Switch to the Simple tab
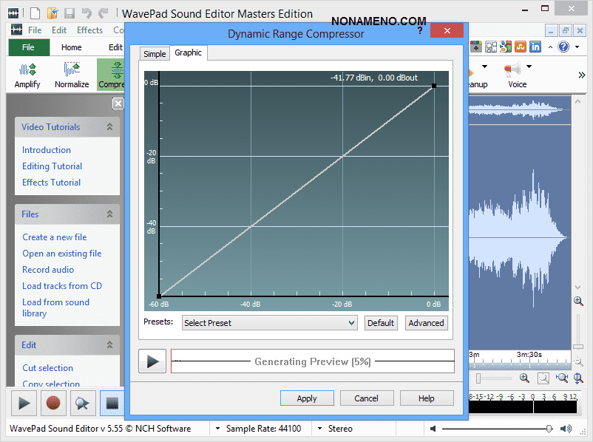The height and width of the screenshot is (442, 593). coord(155,54)
